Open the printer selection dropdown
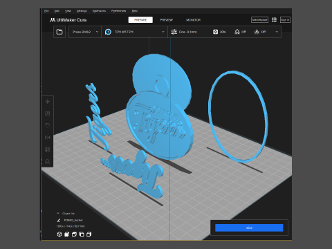Screen dimensions: 332x249 click(85, 32)
